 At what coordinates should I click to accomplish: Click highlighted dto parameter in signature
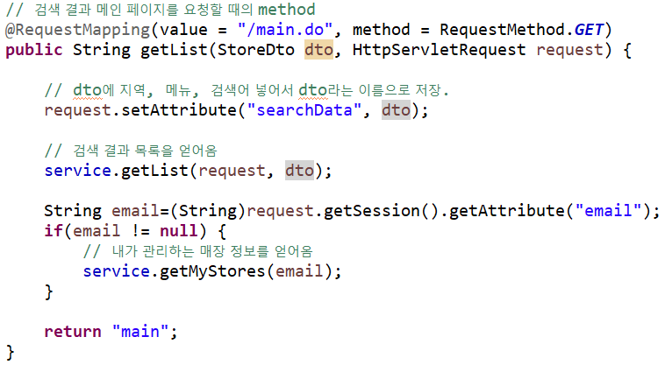coord(318,51)
